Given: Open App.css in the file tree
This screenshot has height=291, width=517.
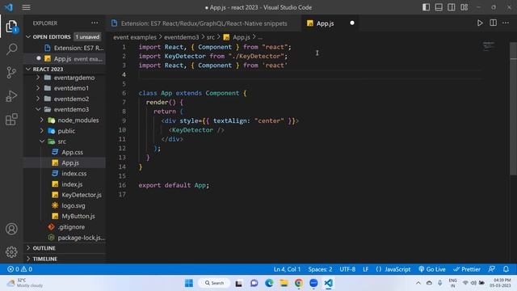Looking at the screenshot, I should [x=65, y=152].
